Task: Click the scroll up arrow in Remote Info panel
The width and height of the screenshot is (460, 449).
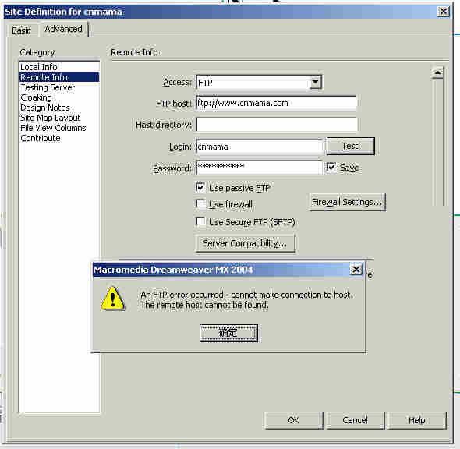Action: [x=437, y=72]
